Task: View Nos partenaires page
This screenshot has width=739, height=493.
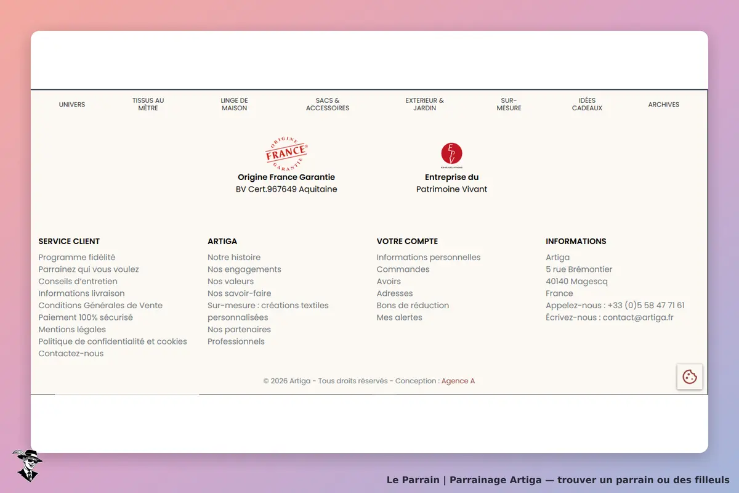Action: click(x=240, y=330)
